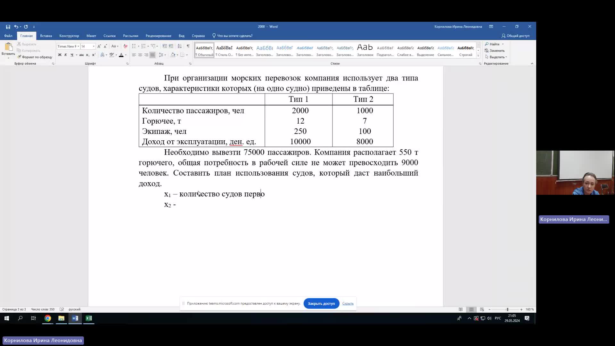
Task: Click the blue 'Закрыть доступ' button
Action: pos(321,303)
